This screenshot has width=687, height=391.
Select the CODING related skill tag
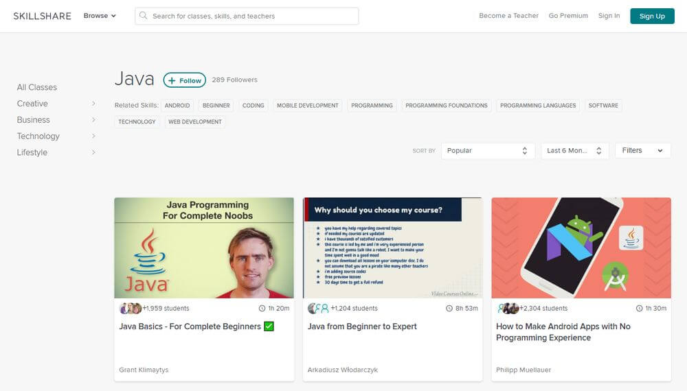254,106
